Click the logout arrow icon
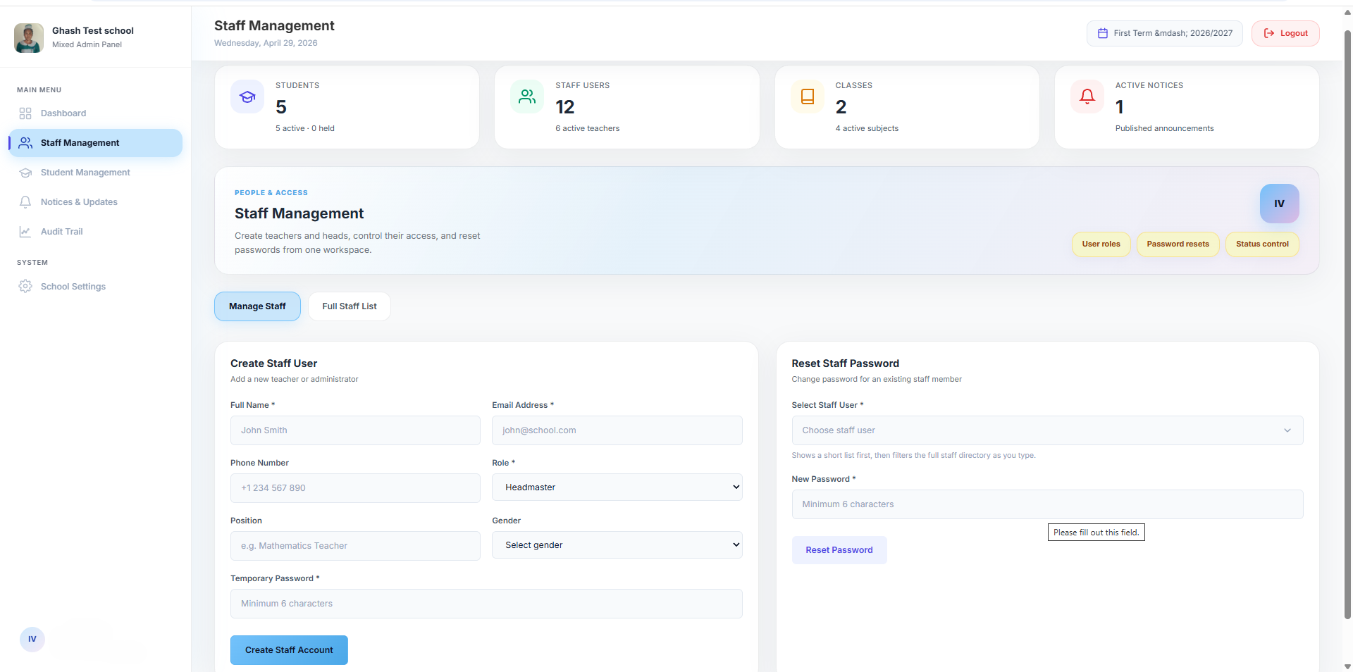 (x=1269, y=33)
